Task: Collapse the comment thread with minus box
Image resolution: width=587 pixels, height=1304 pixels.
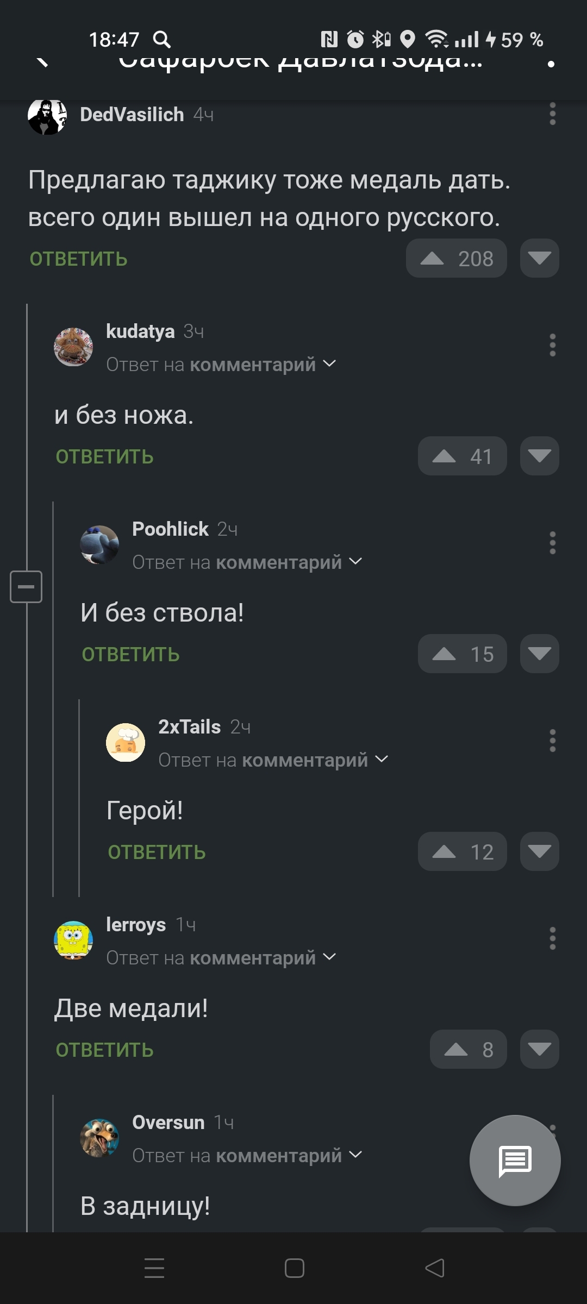Action: click(x=26, y=587)
